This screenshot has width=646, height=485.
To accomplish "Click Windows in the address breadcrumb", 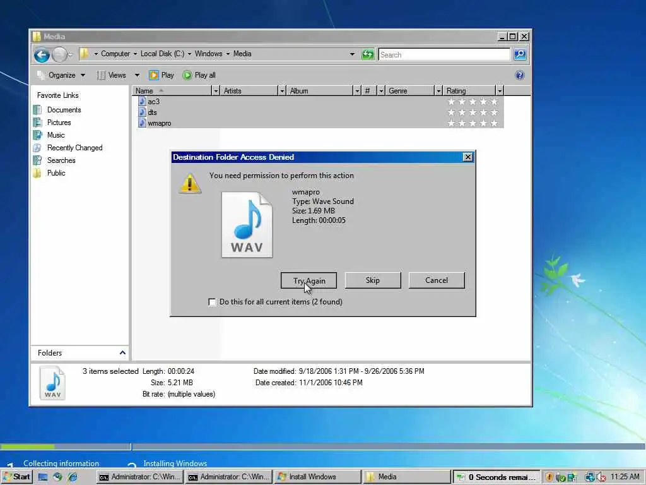I will pos(208,54).
